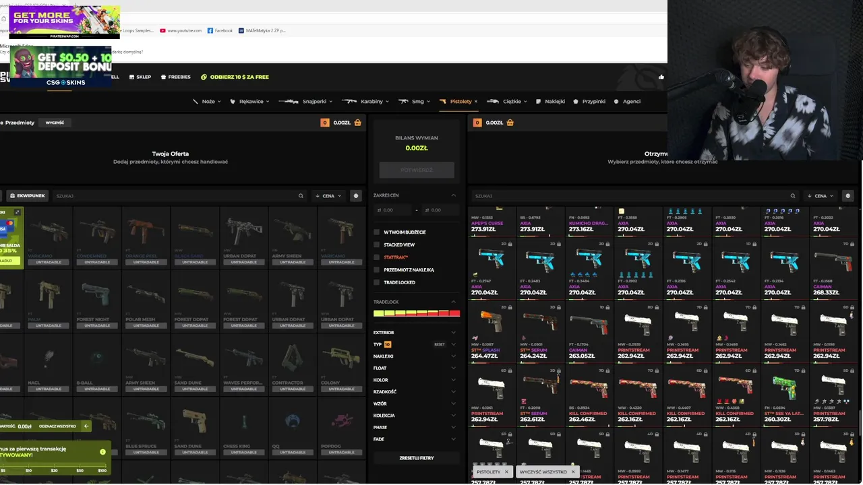863x485 pixels.
Task: Open the Snajperki sniper rifles menu
Action: click(x=305, y=102)
